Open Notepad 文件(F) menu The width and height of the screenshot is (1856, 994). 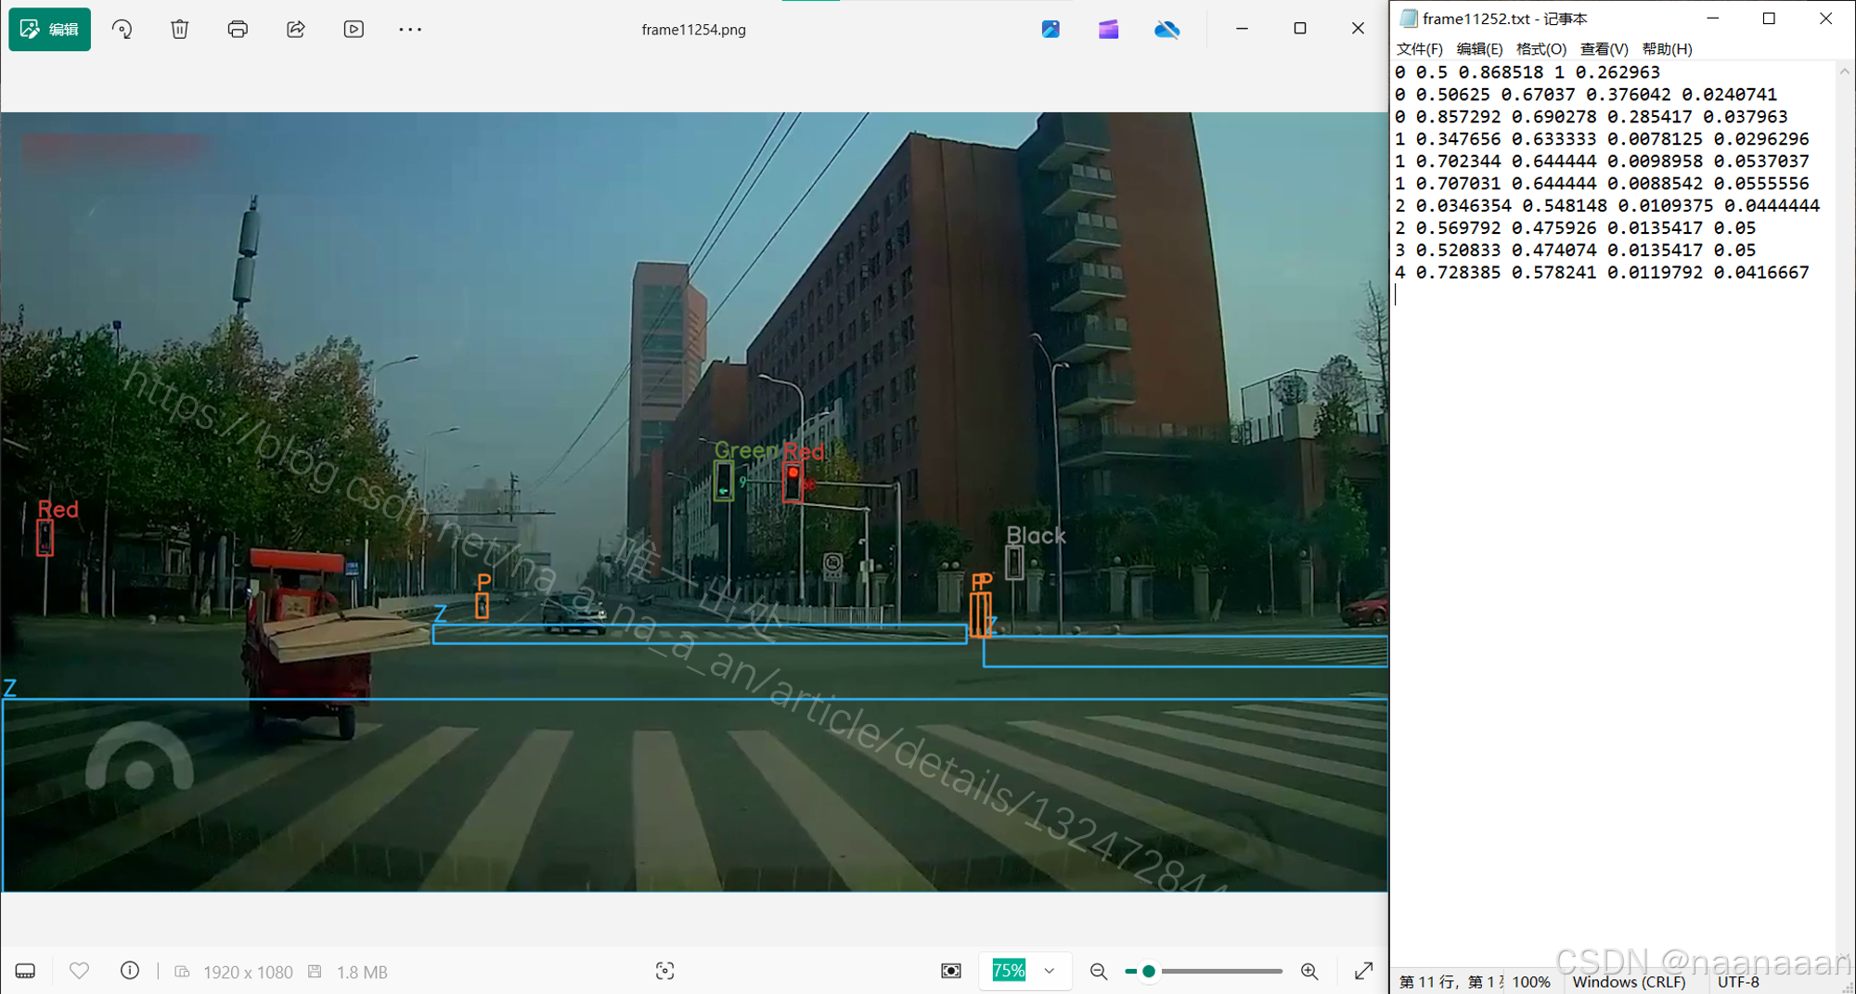click(x=1419, y=49)
